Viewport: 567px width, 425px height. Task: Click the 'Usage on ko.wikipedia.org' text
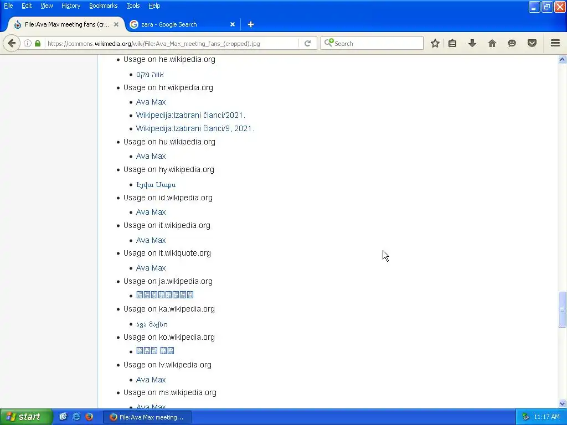coord(169,337)
